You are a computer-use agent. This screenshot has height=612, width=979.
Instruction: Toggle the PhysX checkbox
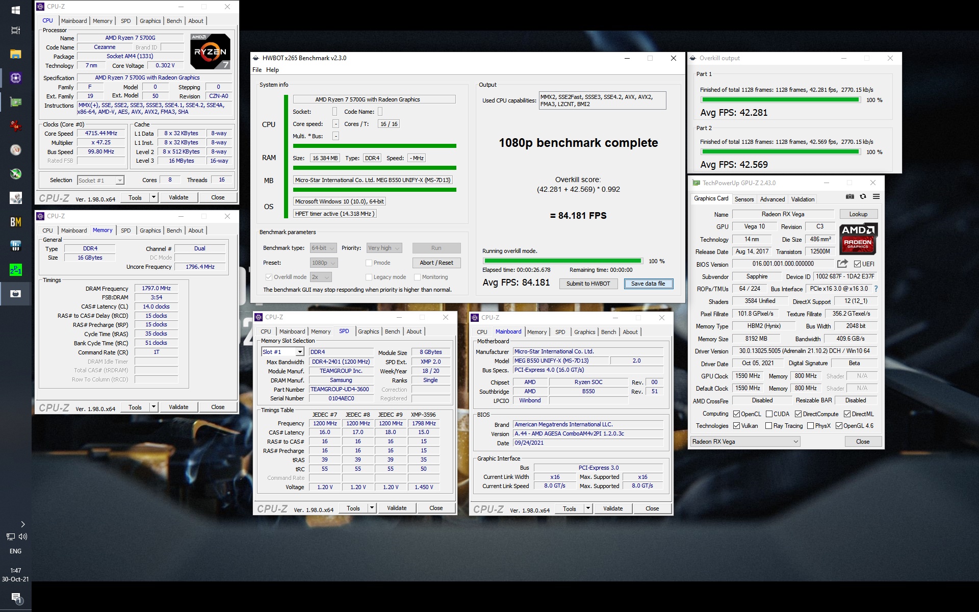(x=810, y=426)
